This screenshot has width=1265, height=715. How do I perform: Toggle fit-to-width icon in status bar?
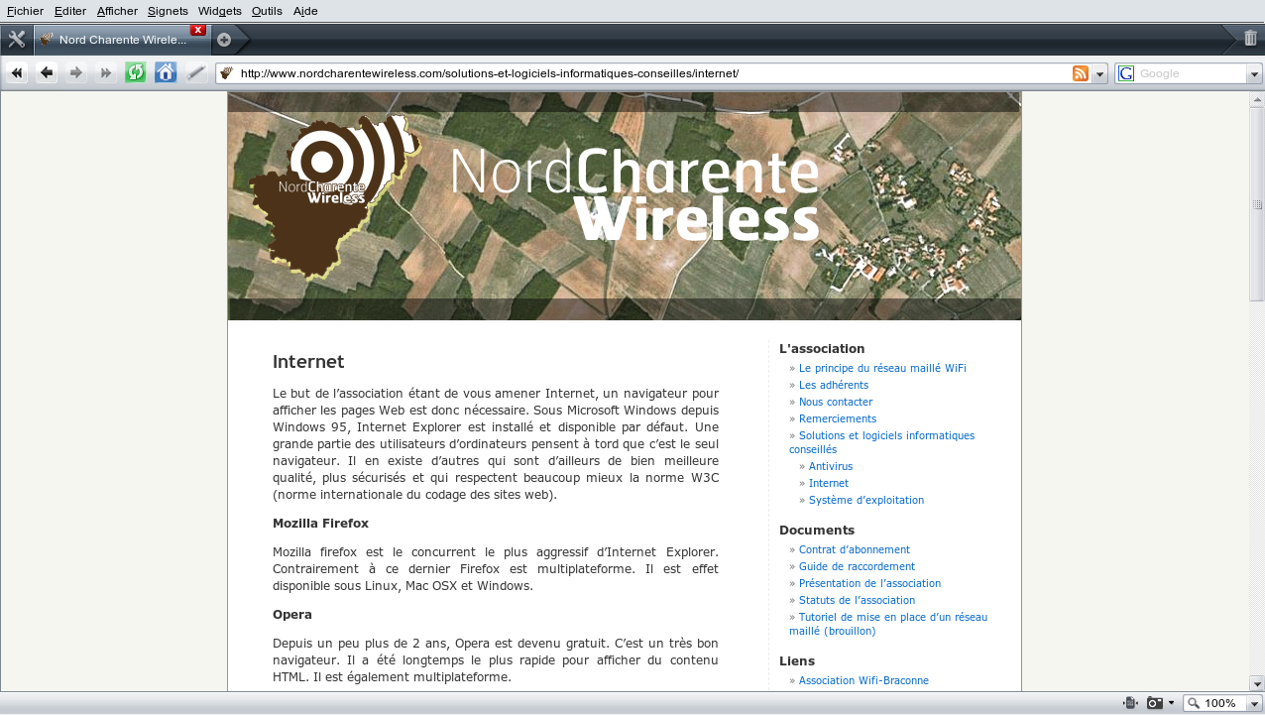[1130, 703]
